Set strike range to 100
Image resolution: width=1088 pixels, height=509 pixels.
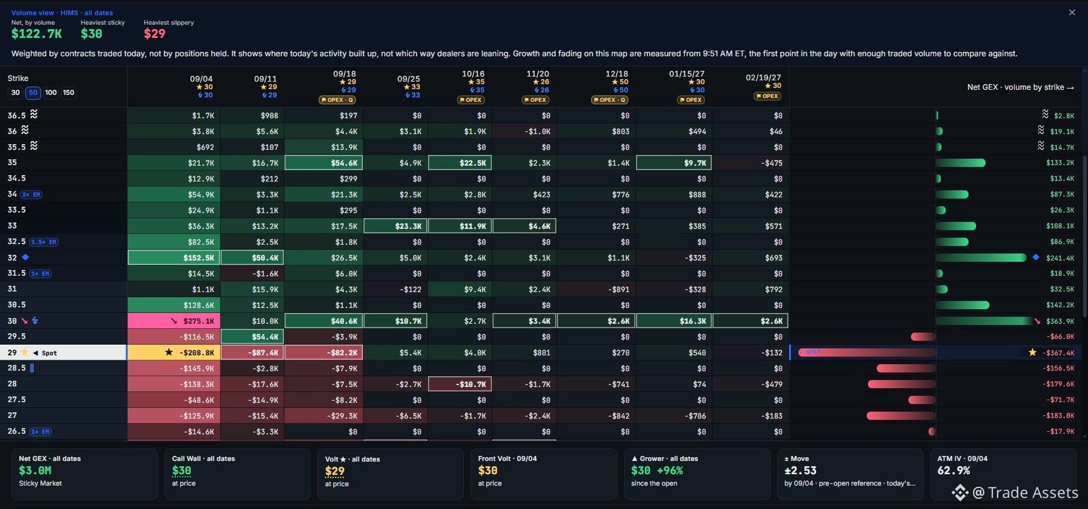pos(51,92)
